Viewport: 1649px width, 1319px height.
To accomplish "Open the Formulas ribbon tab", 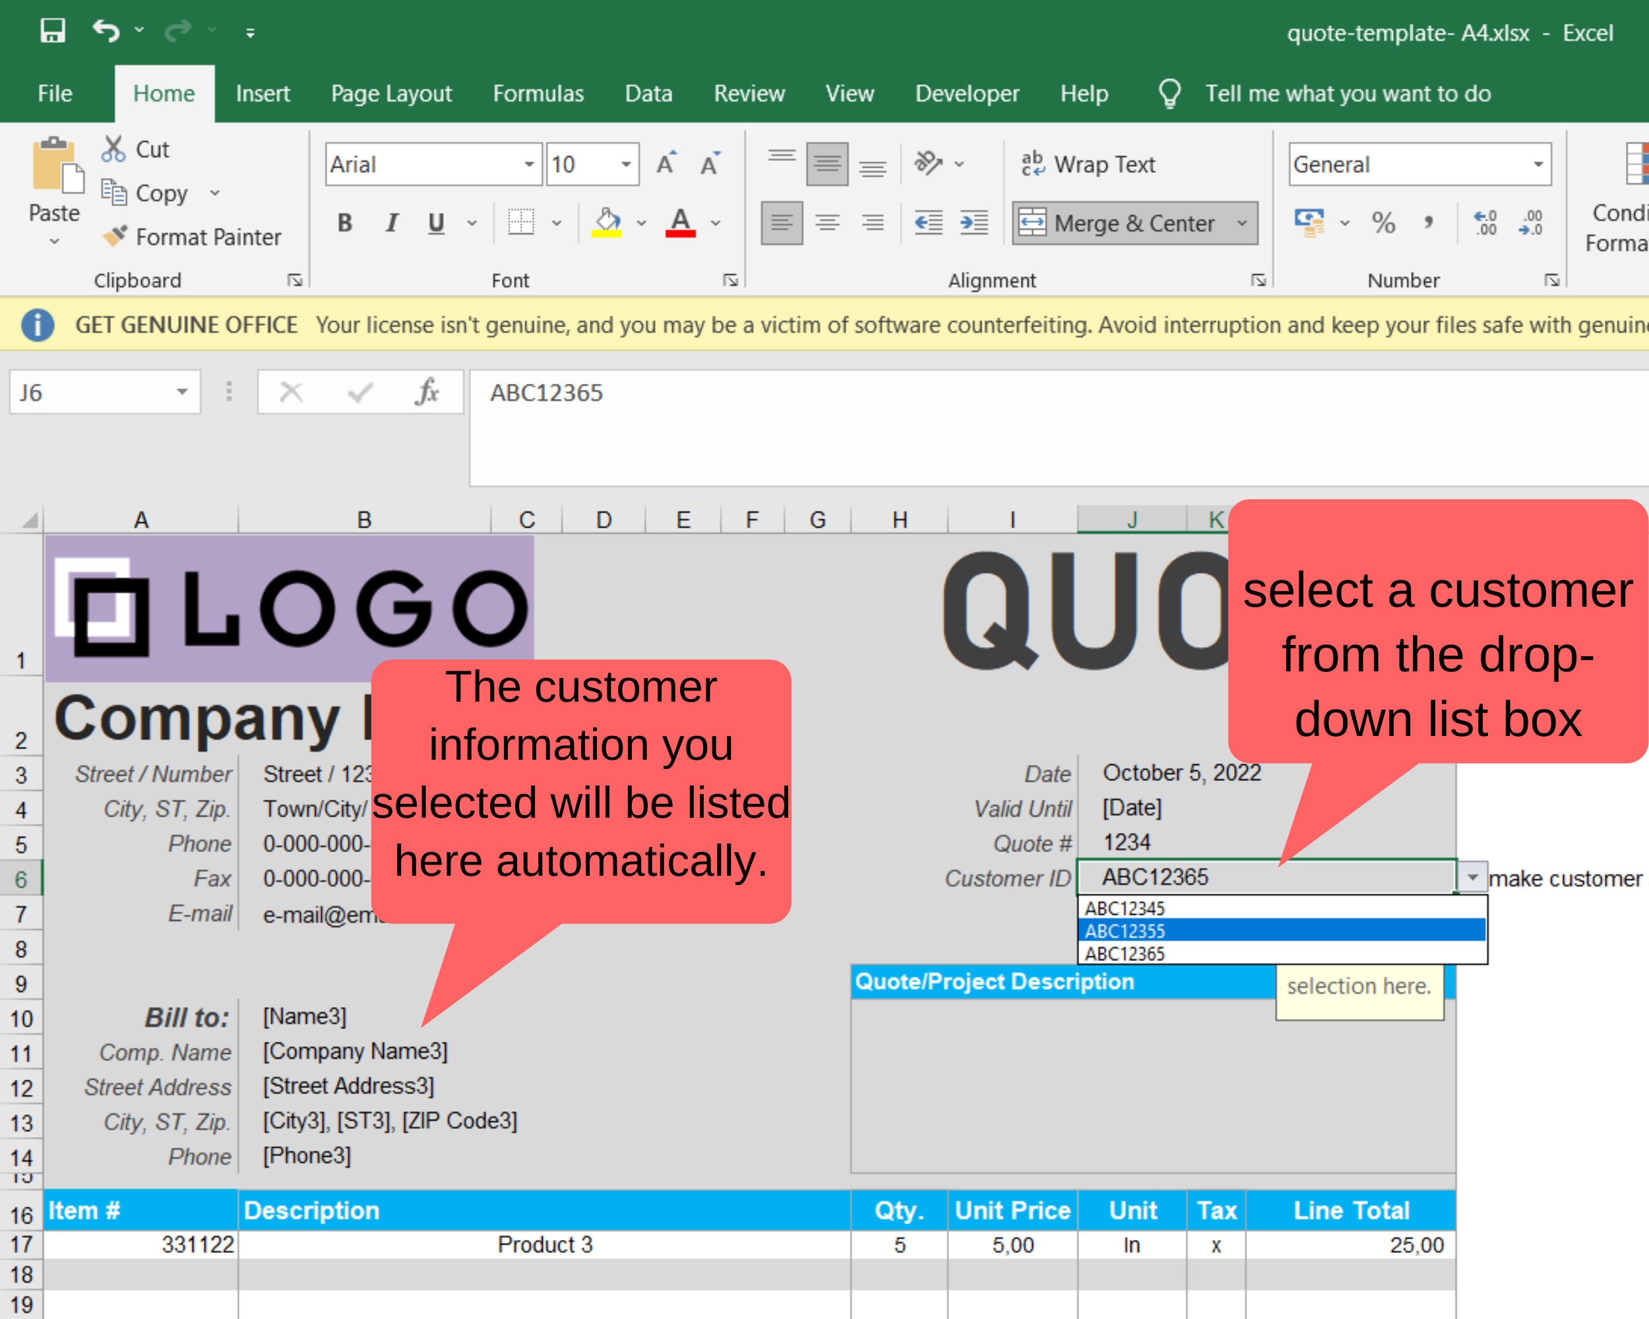I will coord(538,93).
